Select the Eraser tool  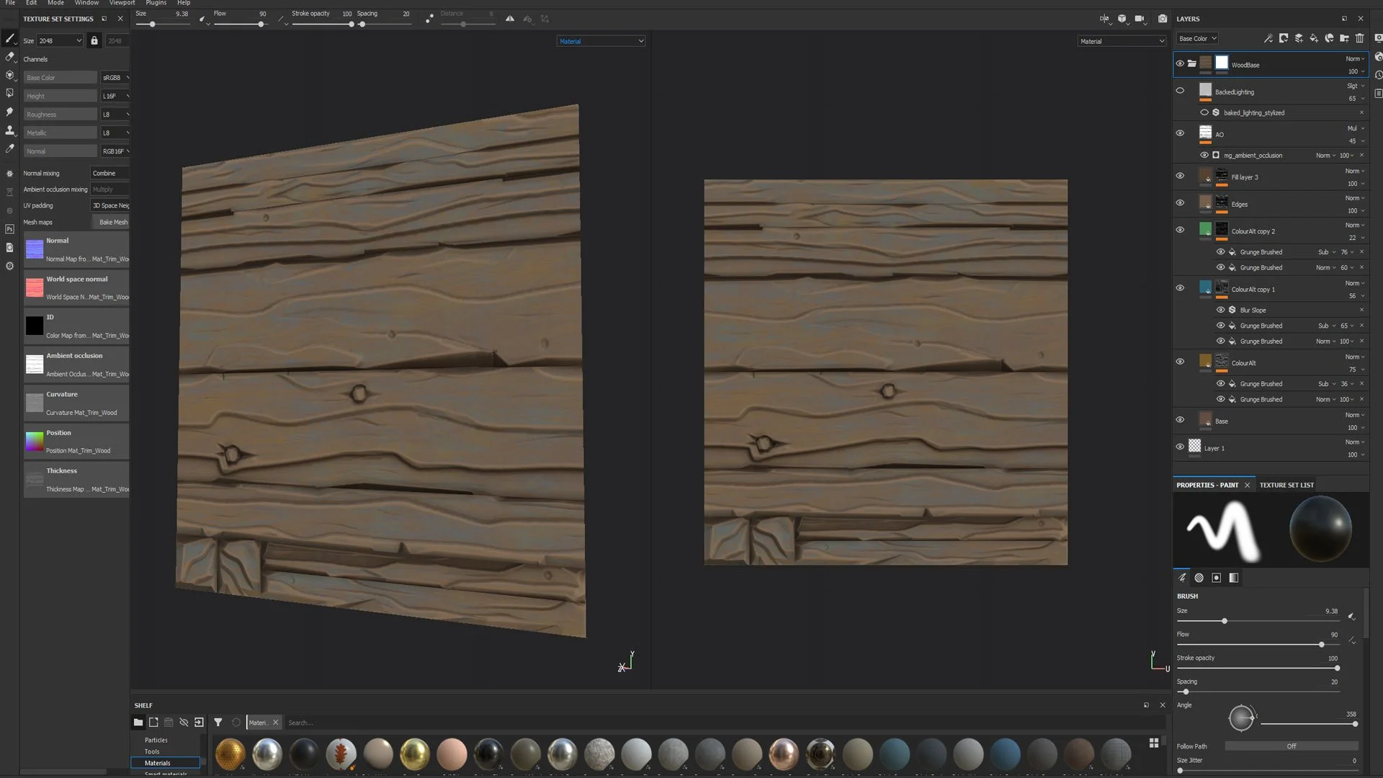(9, 57)
